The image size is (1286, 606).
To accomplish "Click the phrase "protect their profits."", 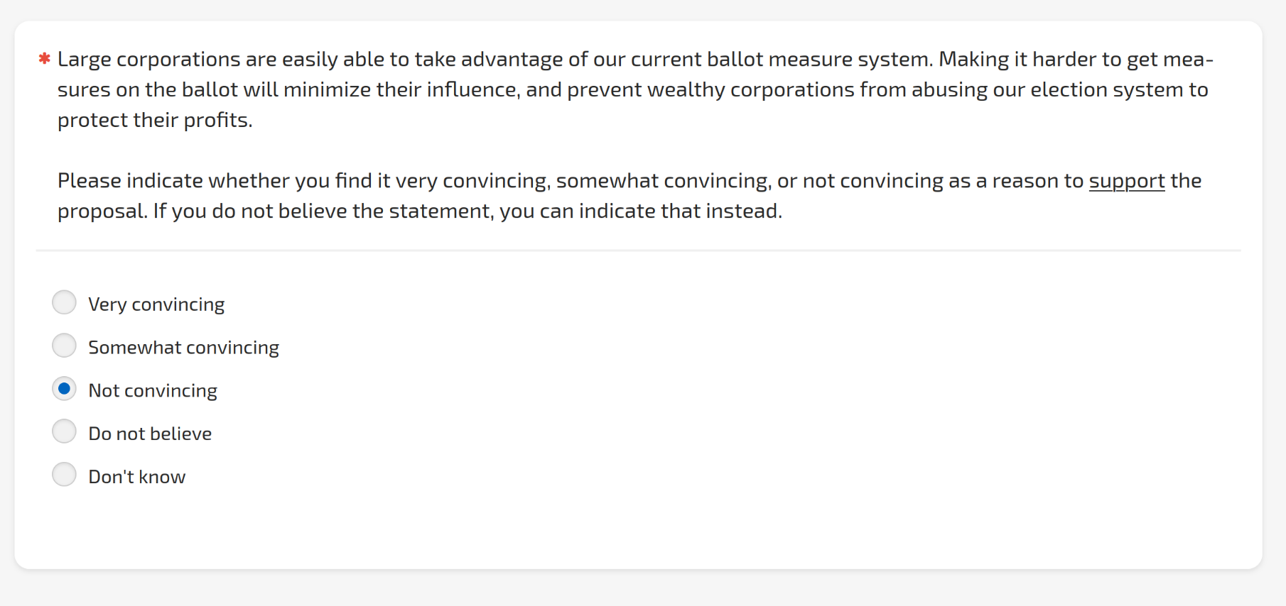I will tap(155, 120).
